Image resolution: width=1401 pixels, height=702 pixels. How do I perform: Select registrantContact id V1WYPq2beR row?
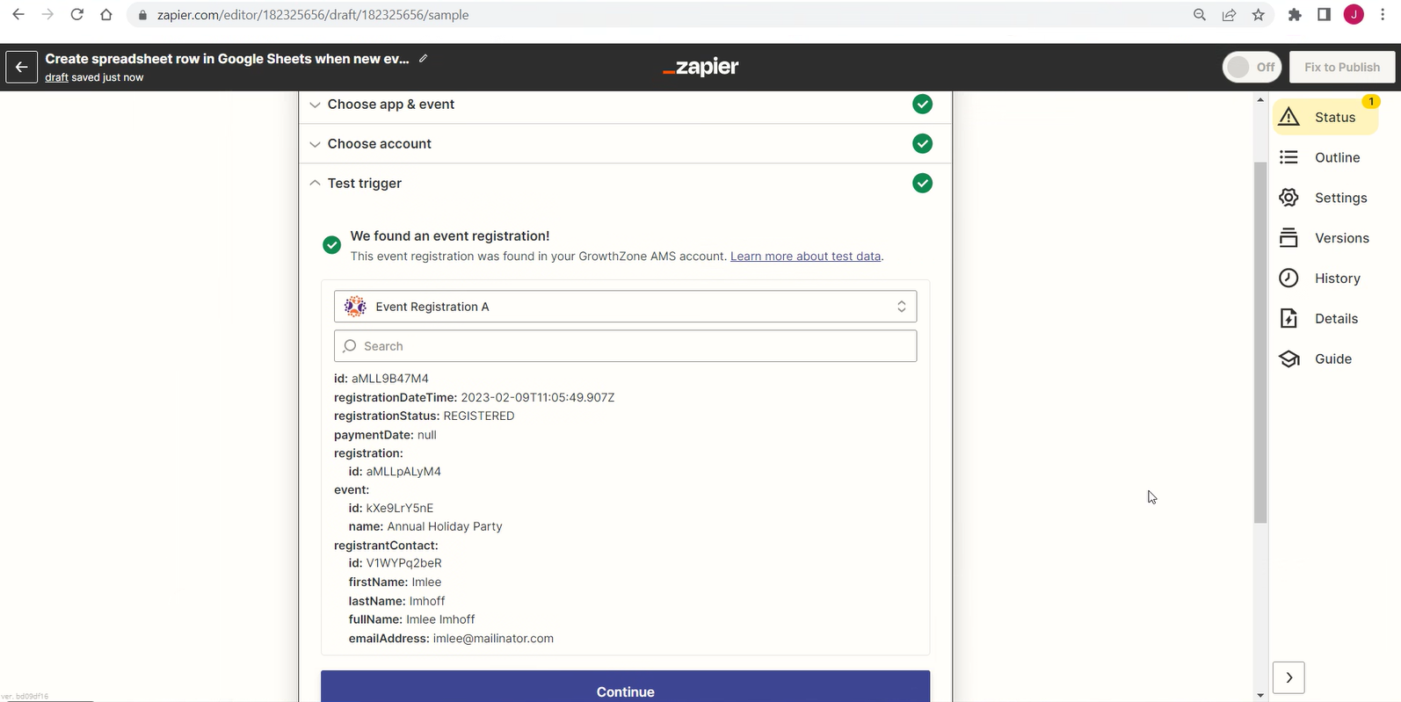(x=395, y=563)
